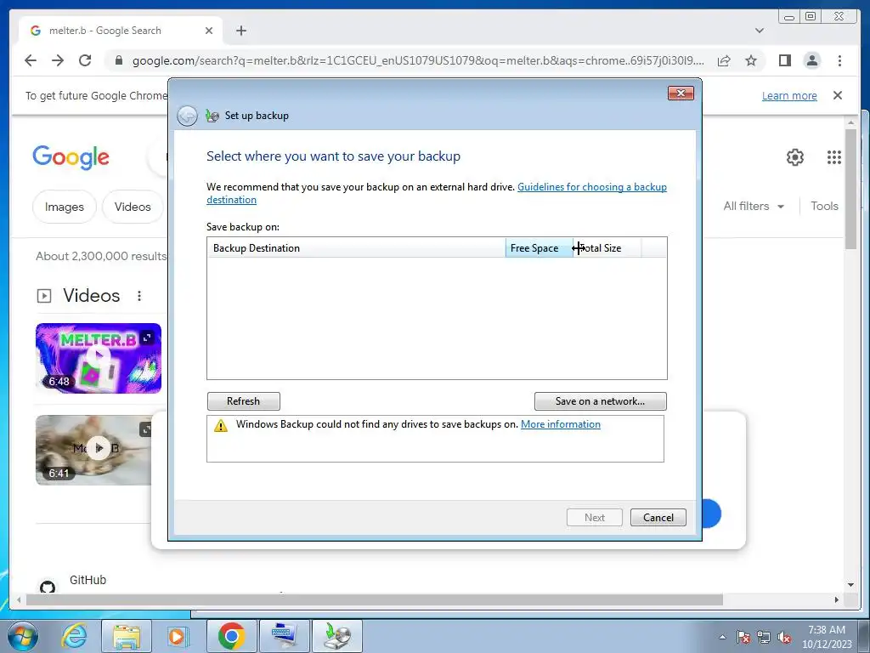This screenshot has height=653, width=870.
Task: Close the melter.b Google Search tab
Action: tap(209, 31)
